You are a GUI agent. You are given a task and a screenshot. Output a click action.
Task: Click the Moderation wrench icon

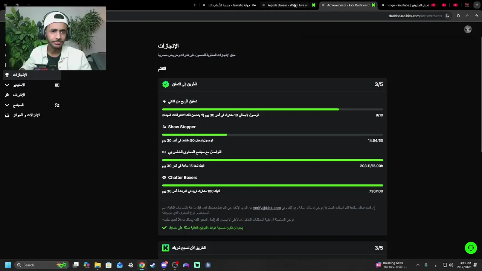click(7, 95)
